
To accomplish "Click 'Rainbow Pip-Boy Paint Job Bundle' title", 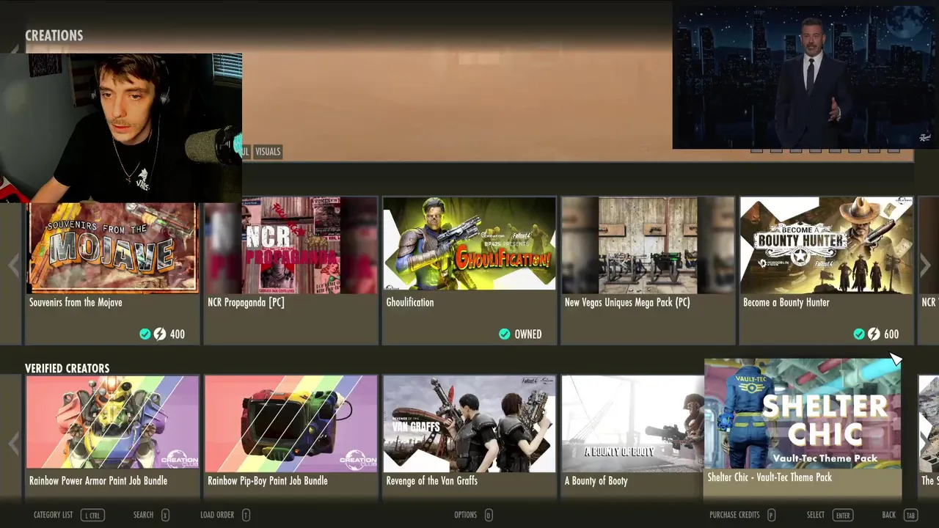I will pyautogui.click(x=268, y=480).
